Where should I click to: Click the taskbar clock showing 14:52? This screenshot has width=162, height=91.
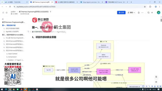click(154, 89)
